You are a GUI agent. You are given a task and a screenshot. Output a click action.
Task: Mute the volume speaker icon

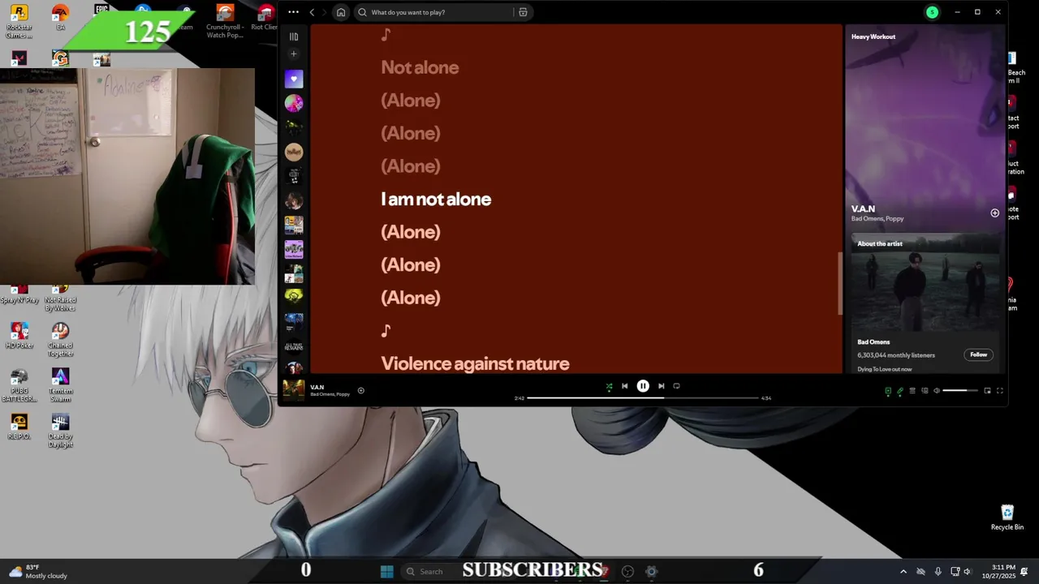pyautogui.click(x=937, y=391)
